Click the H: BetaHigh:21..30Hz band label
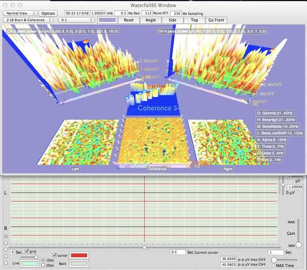 pos(276,119)
